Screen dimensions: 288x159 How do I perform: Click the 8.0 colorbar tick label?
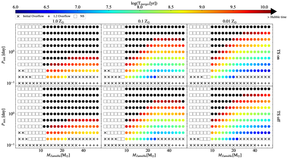[139, 7]
